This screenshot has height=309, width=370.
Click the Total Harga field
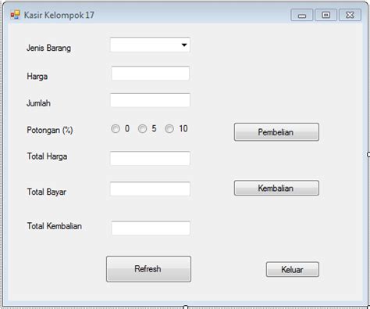coord(150,158)
